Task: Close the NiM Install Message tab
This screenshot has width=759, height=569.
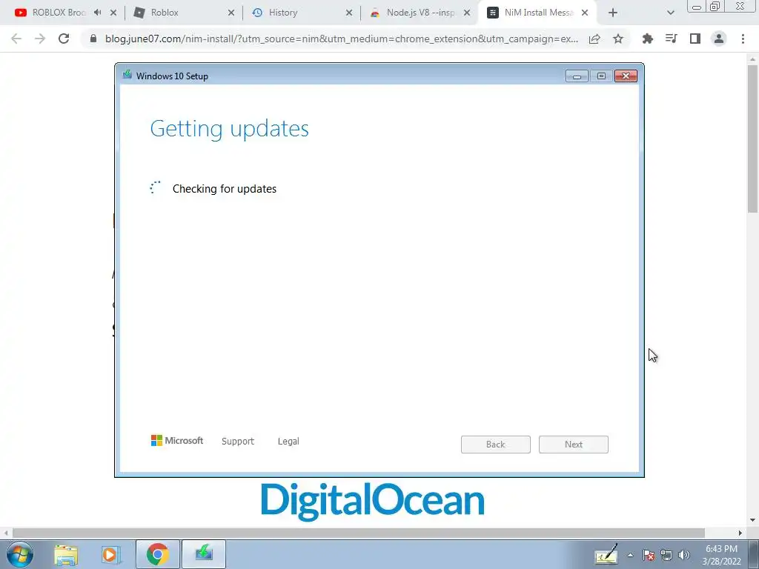Action: 585,13
